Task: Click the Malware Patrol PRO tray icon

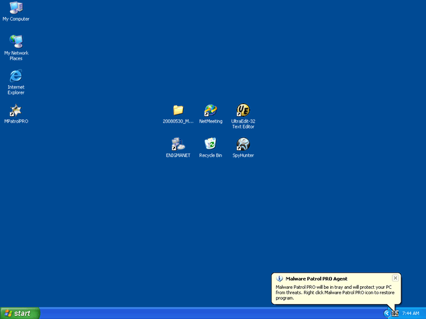Action: tap(395, 313)
